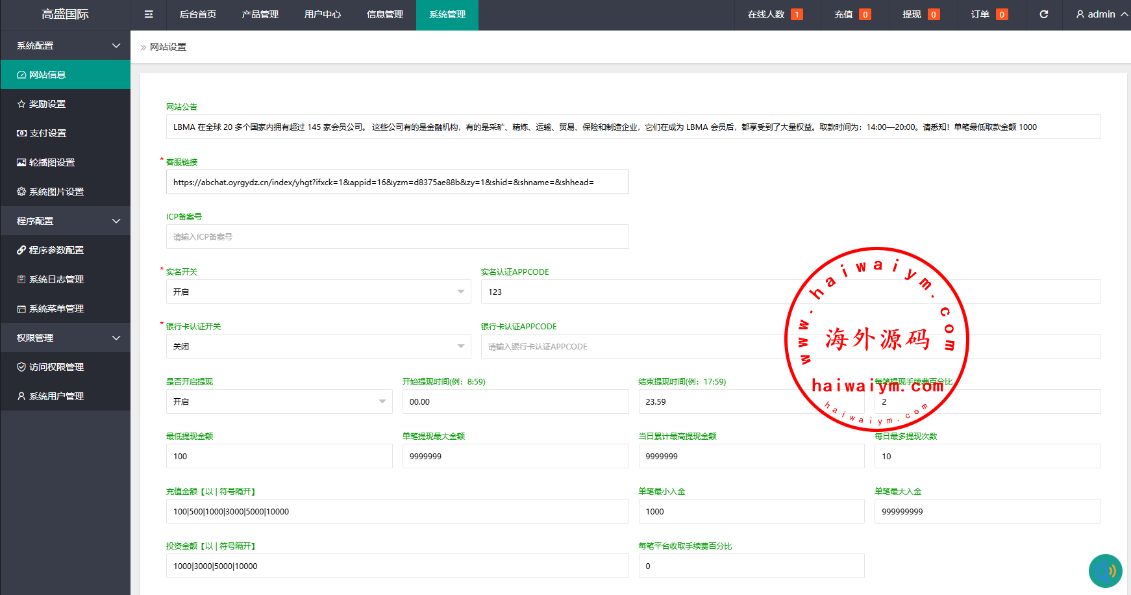Click the 在线人数 counter button

[775, 14]
